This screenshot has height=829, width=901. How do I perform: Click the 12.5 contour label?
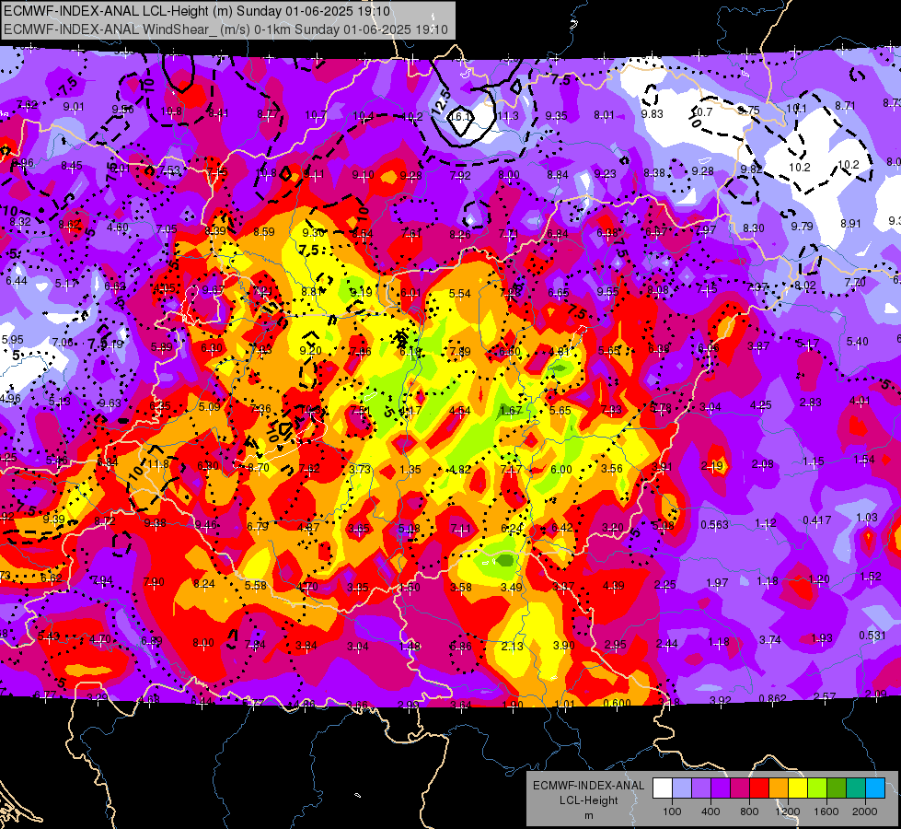pyautogui.click(x=442, y=101)
